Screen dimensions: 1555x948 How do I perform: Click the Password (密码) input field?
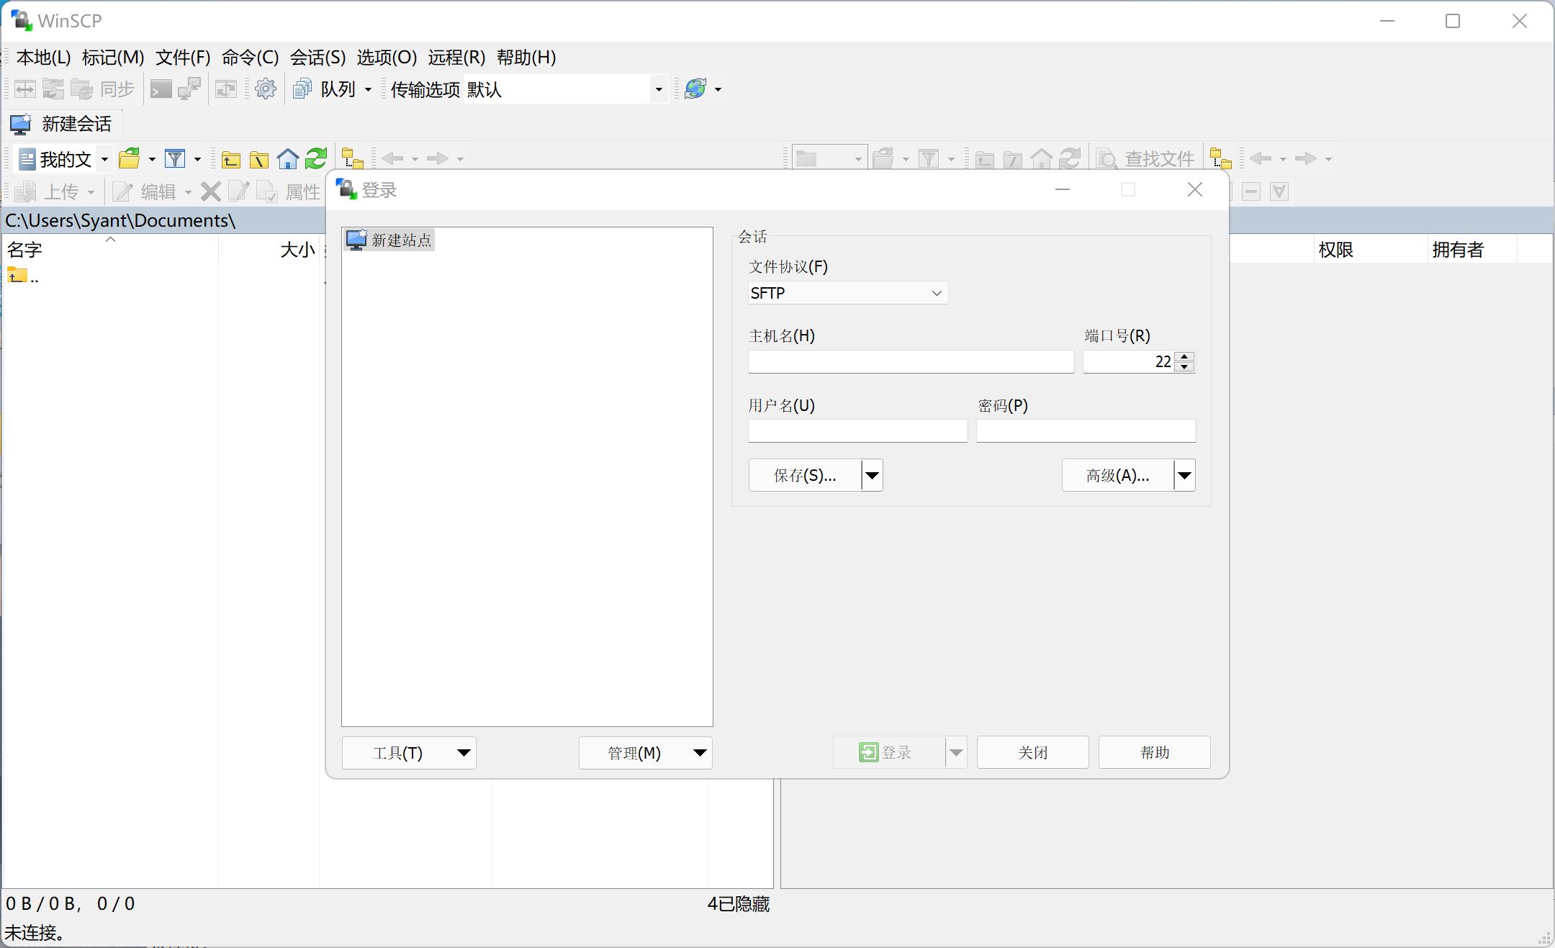click(1086, 430)
